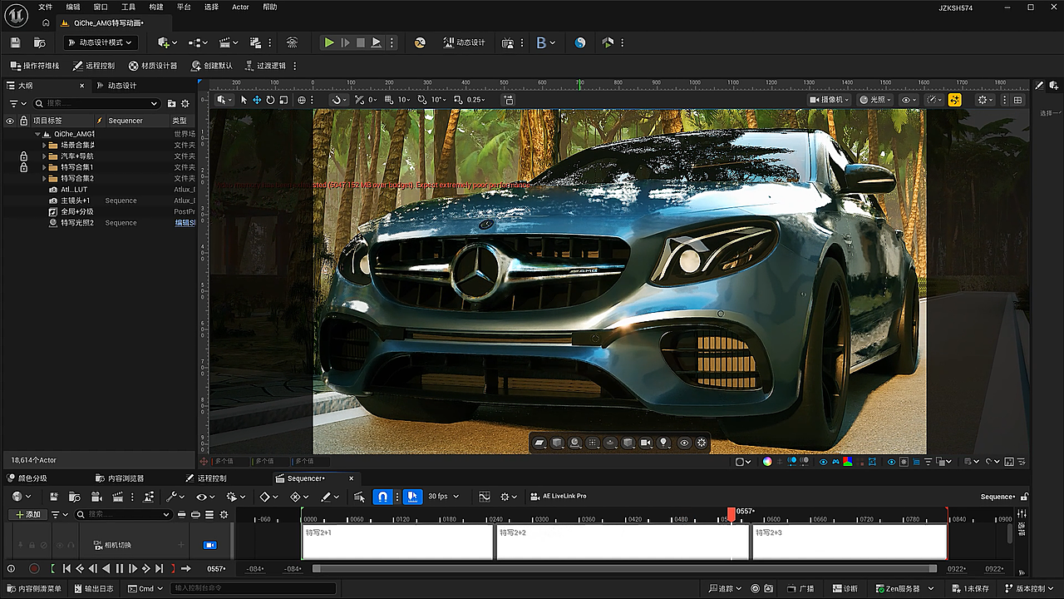Click the 添加 track button in Sequencer
1064x599 pixels.
[x=27, y=514]
